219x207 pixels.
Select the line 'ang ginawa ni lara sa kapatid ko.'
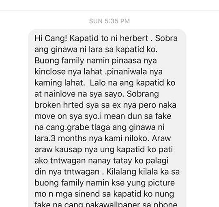pos(96,50)
